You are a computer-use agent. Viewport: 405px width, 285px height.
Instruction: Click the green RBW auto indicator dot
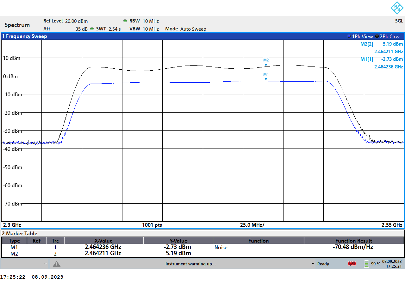coord(125,21)
